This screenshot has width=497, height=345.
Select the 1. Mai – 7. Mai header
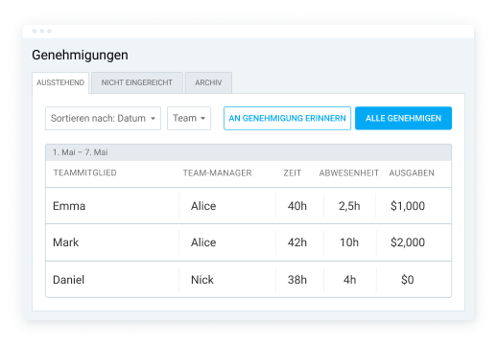point(248,152)
